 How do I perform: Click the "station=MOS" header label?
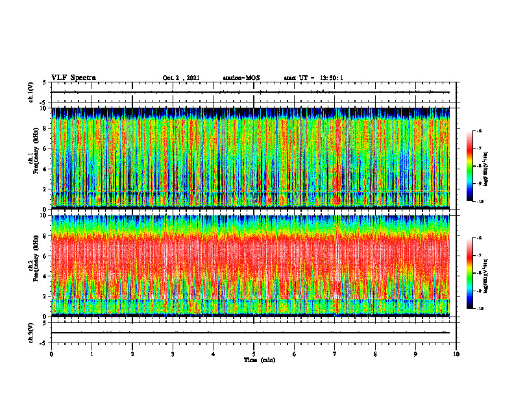click(x=241, y=78)
